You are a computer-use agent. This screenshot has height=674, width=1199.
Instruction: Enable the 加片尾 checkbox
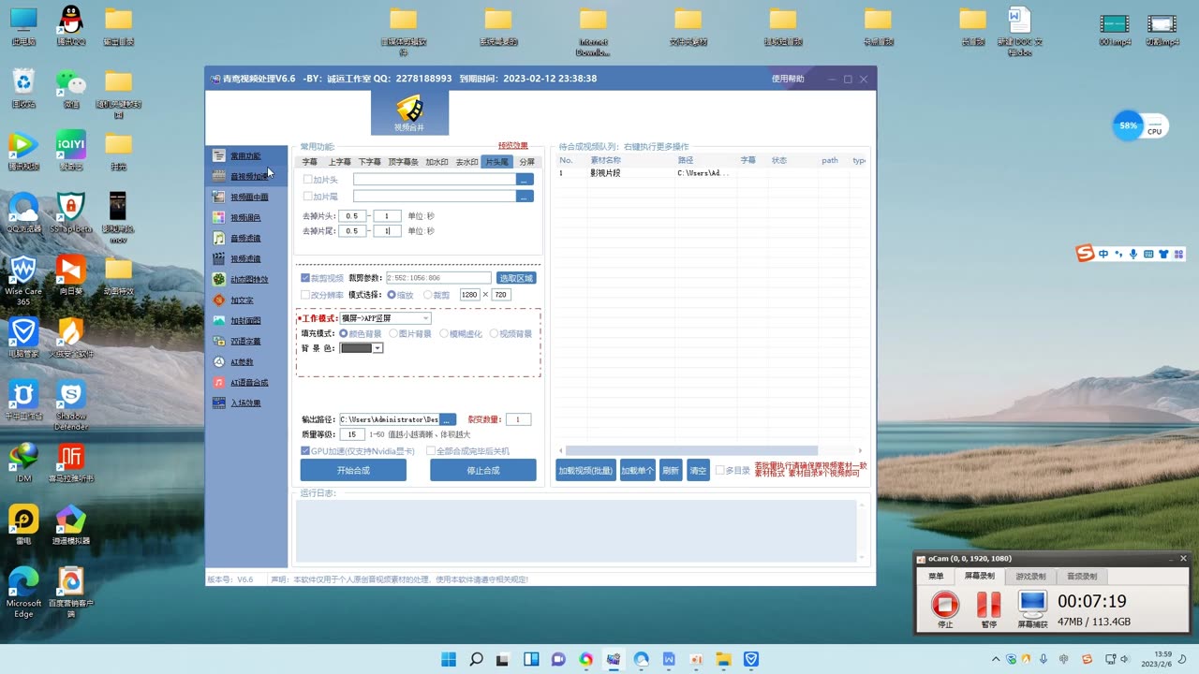click(x=307, y=197)
